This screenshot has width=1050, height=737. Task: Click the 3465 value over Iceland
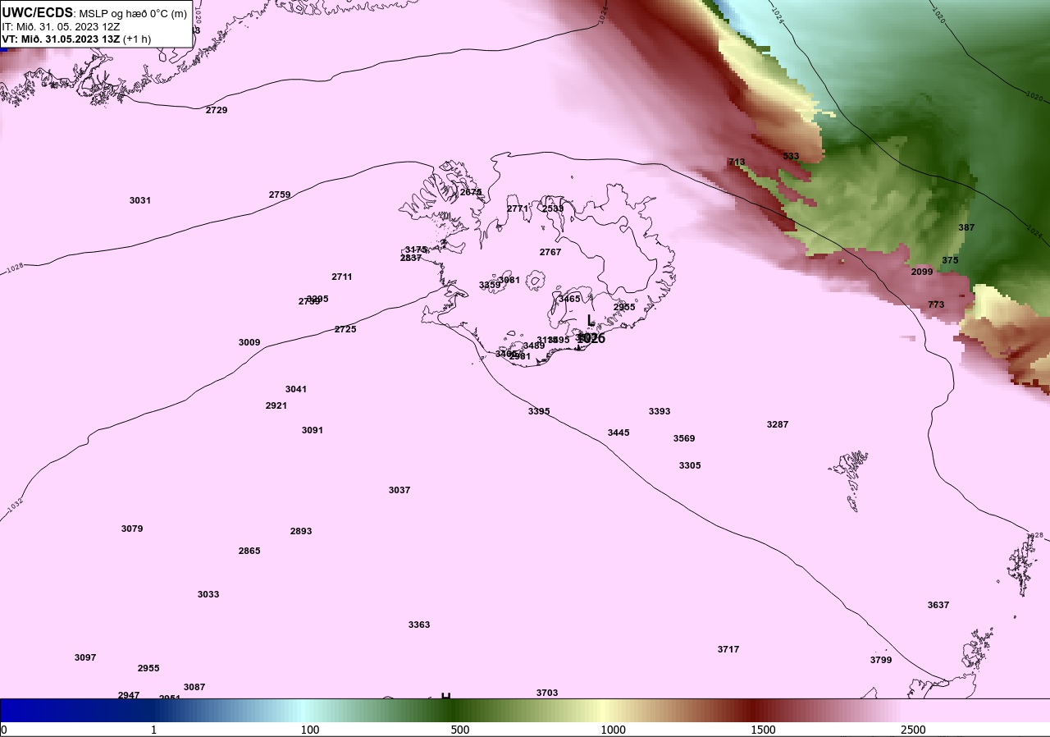tap(569, 299)
